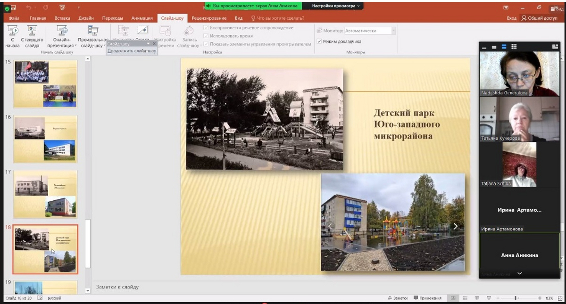Open the Настройки просмотра dropdown

(335, 6)
